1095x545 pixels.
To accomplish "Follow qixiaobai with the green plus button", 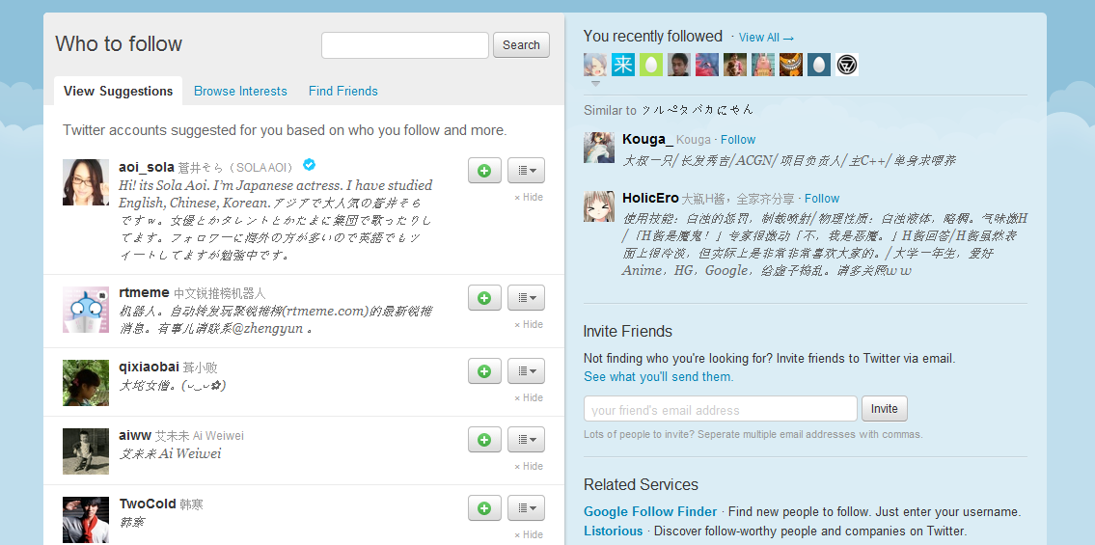I will pyautogui.click(x=484, y=371).
